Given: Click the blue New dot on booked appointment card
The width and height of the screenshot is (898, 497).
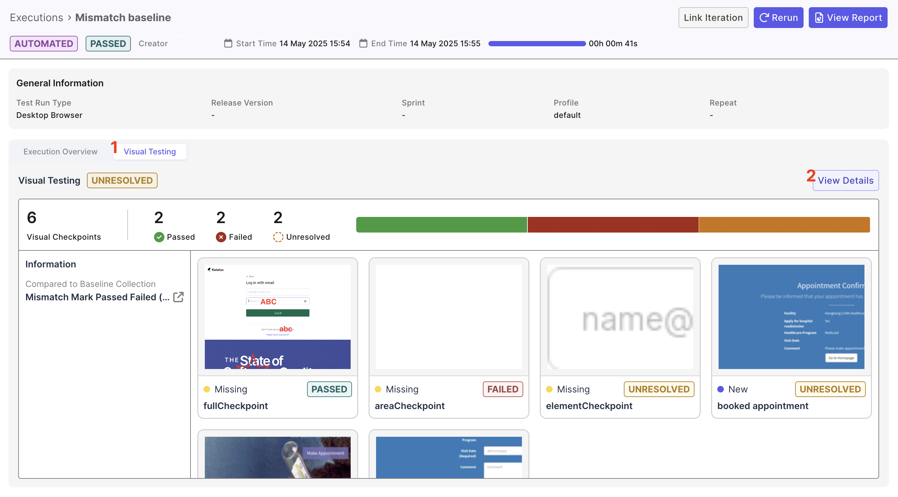Looking at the screenshot, I should point(721,389).
